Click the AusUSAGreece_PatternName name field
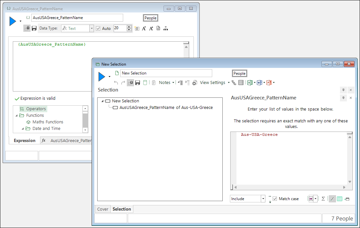This screenshot has width=360, height=228. [x=77, y=18]
